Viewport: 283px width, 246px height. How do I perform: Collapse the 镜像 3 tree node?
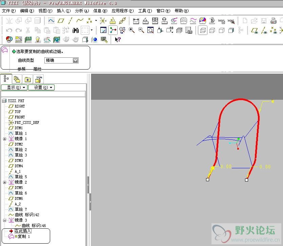coord(4,220)
